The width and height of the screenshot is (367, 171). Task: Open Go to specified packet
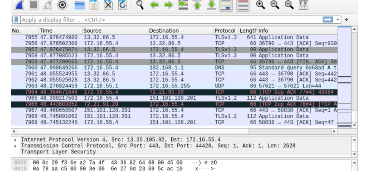pyautogui.click(x=183, y=5)
